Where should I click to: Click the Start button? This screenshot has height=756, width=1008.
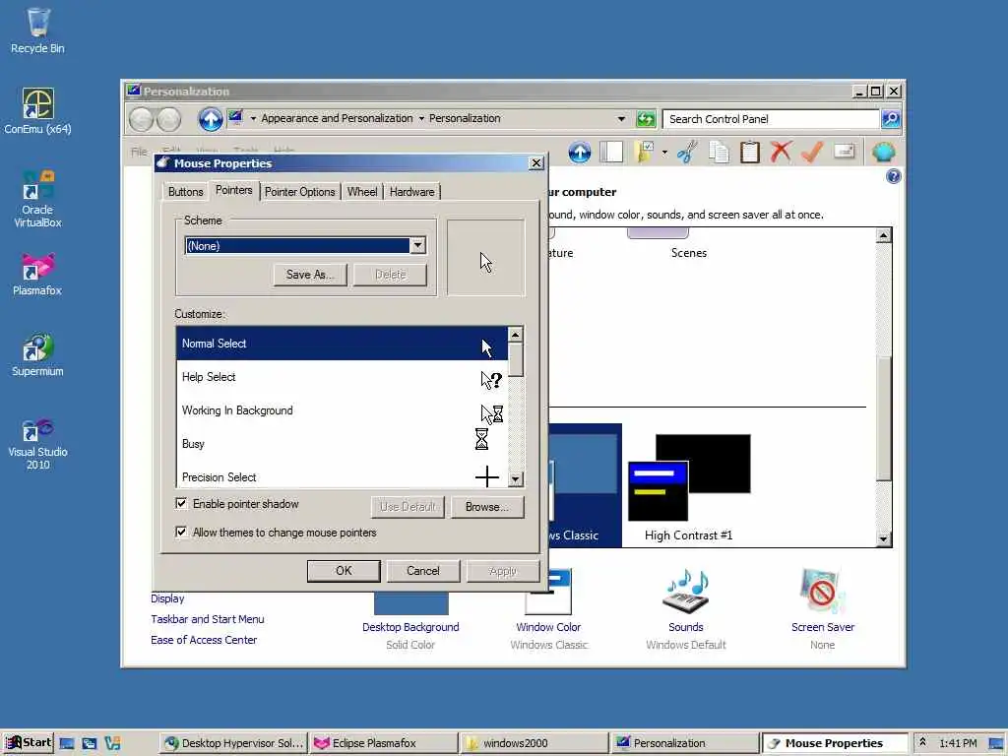(x=28, y=743)
